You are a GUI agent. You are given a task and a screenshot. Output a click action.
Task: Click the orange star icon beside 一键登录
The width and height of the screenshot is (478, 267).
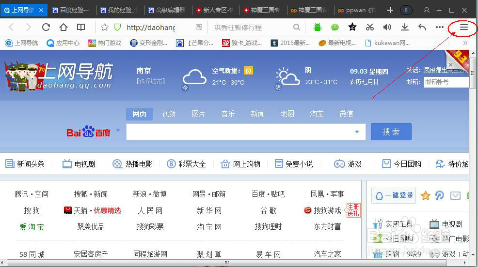pyautogui.click(x=425, y=195)
